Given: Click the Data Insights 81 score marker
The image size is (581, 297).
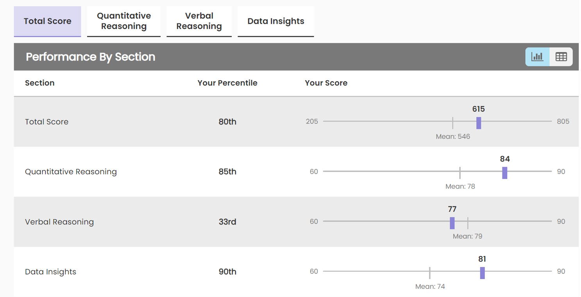Looking at the screenshot, I should (x=482, y=273).
